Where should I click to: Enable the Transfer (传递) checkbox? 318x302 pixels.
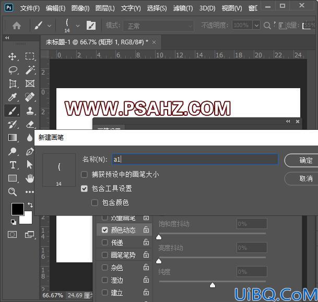[104, 243]
